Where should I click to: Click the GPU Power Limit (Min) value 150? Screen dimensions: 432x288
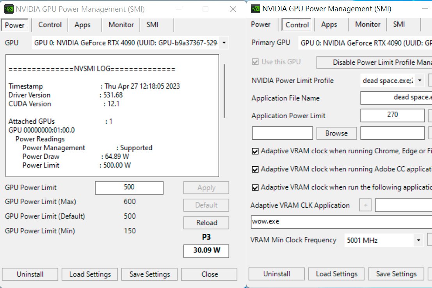click(x=130, y=231)
